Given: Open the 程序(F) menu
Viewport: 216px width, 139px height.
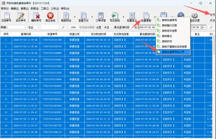Looking at the screenshot, I should pos(5,9).
